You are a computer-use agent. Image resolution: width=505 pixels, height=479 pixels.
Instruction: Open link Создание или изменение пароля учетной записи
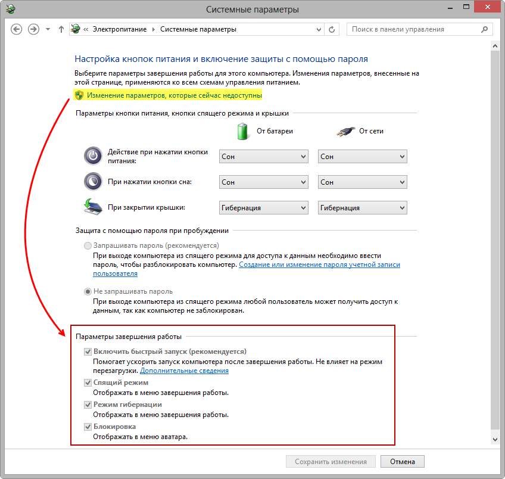(319, 265)
